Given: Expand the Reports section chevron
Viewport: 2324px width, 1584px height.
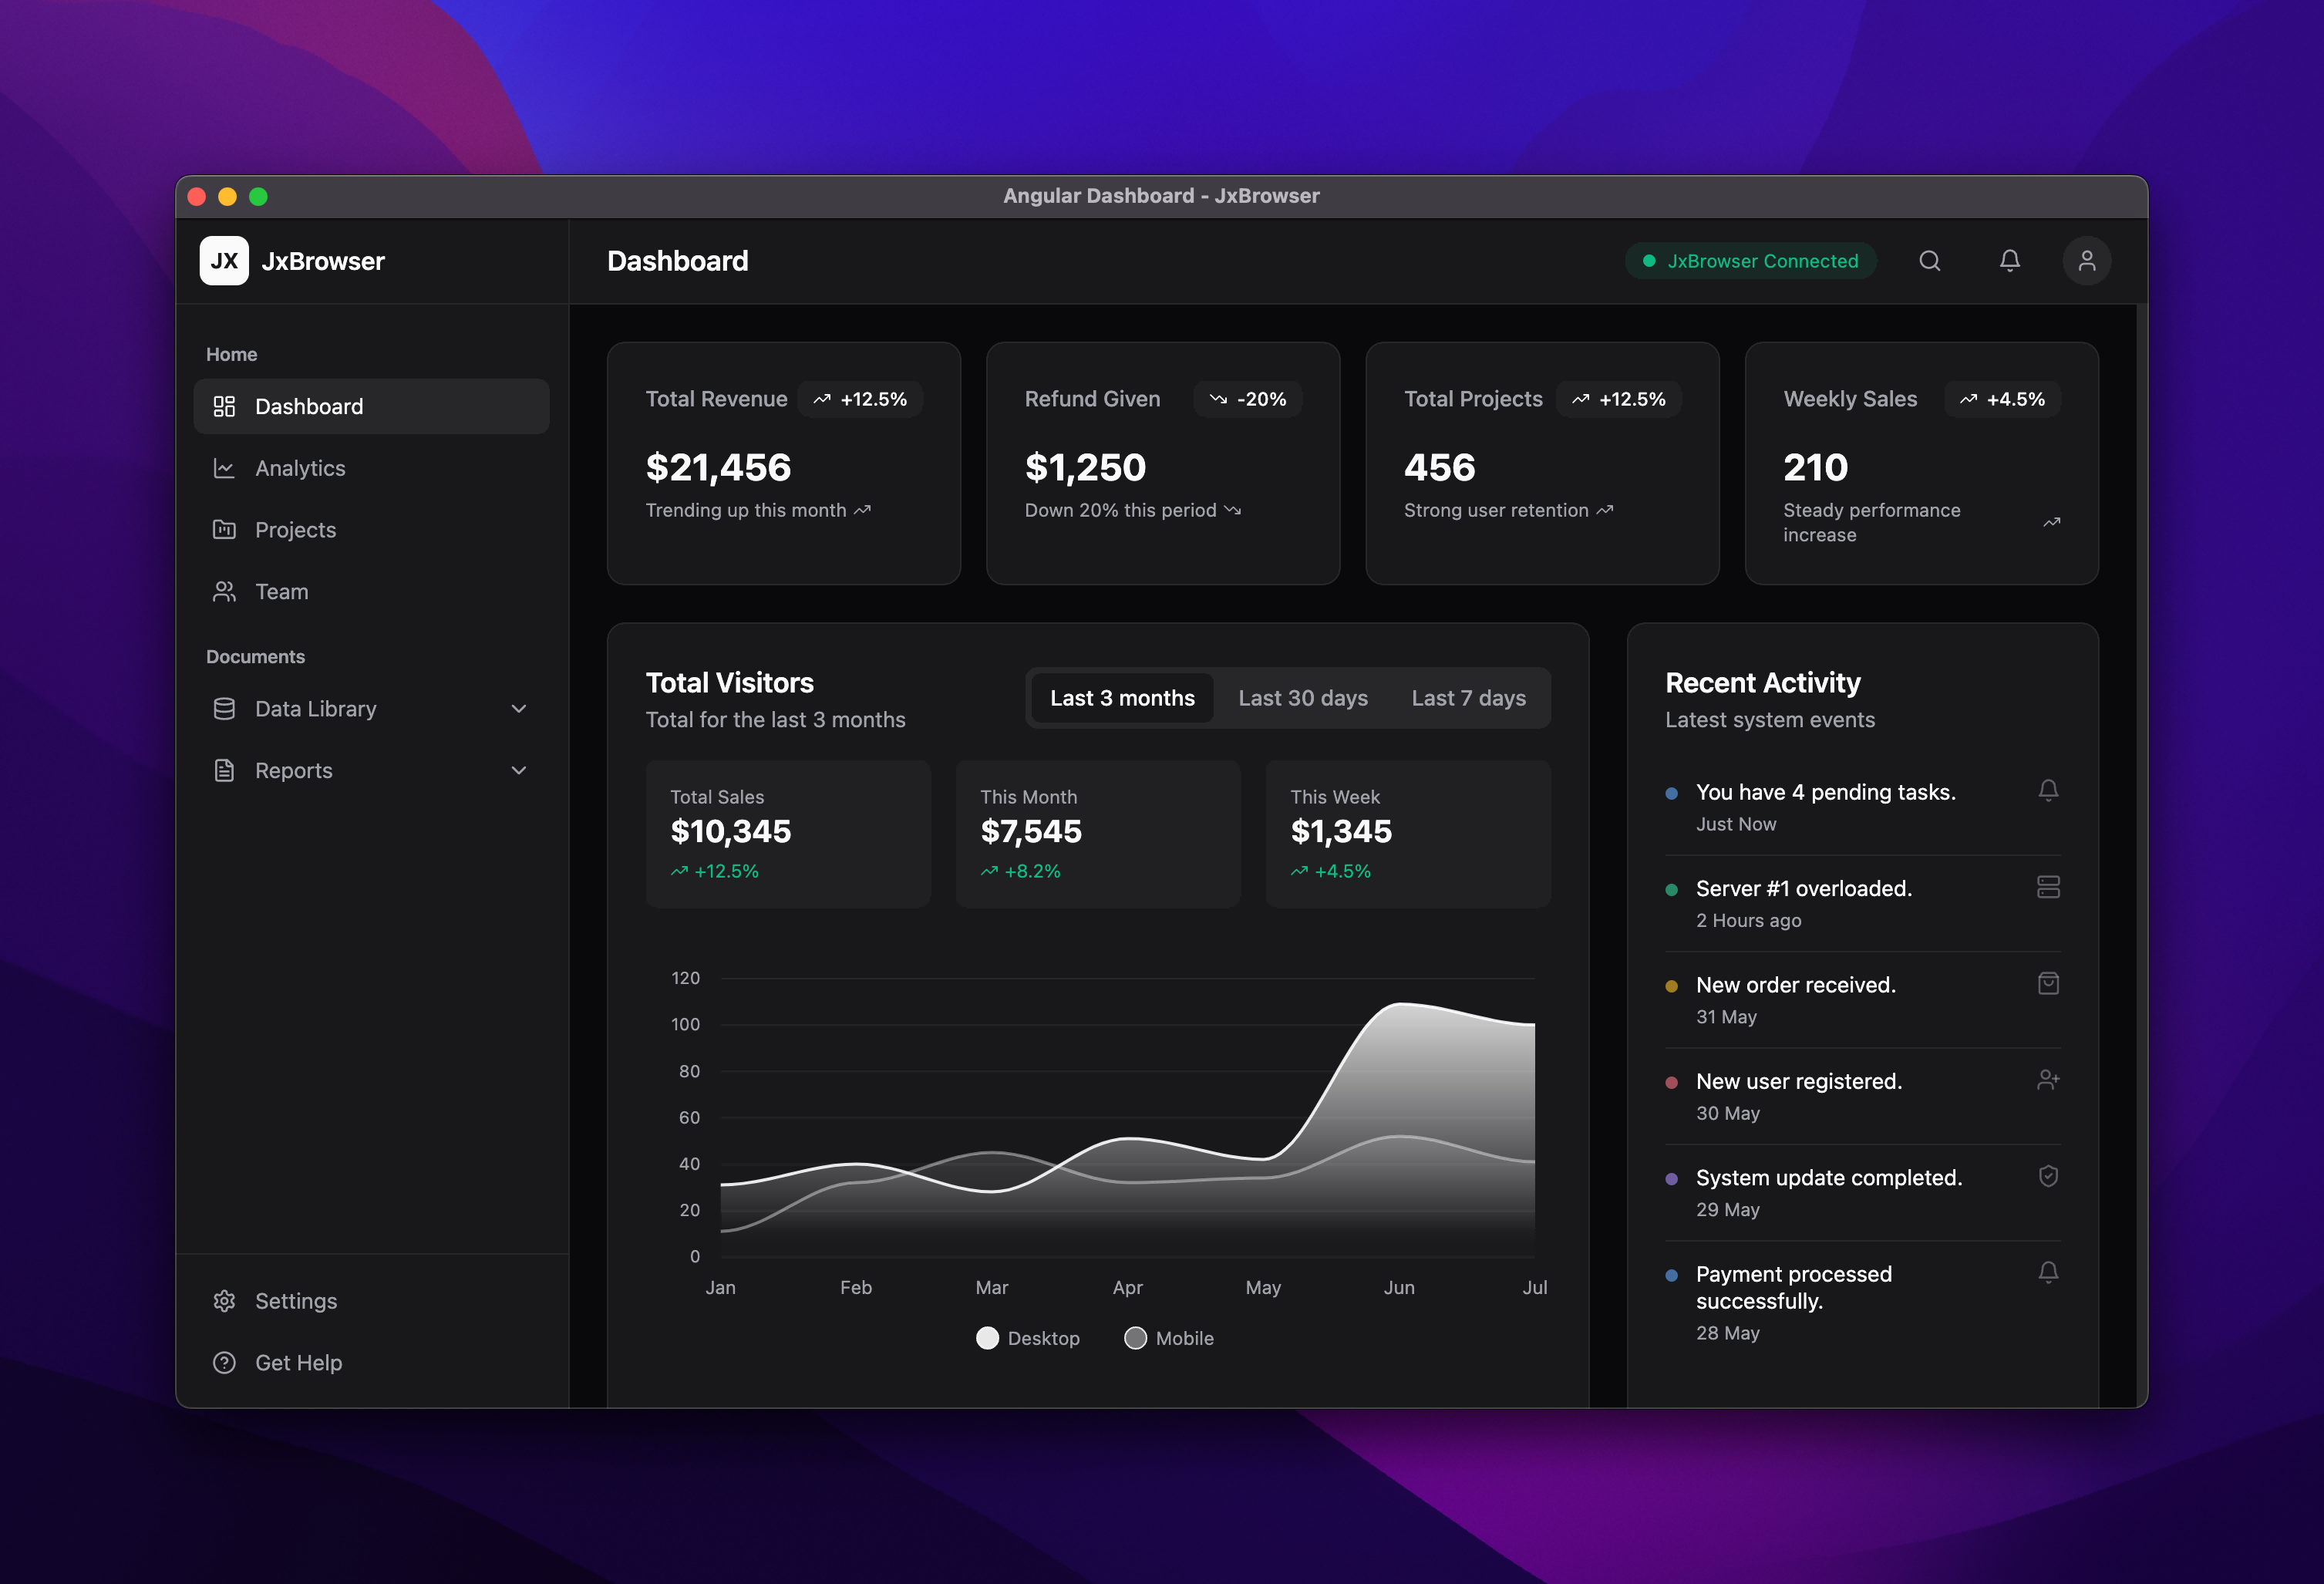Looking at the screenshot, I should coord(518,770).
